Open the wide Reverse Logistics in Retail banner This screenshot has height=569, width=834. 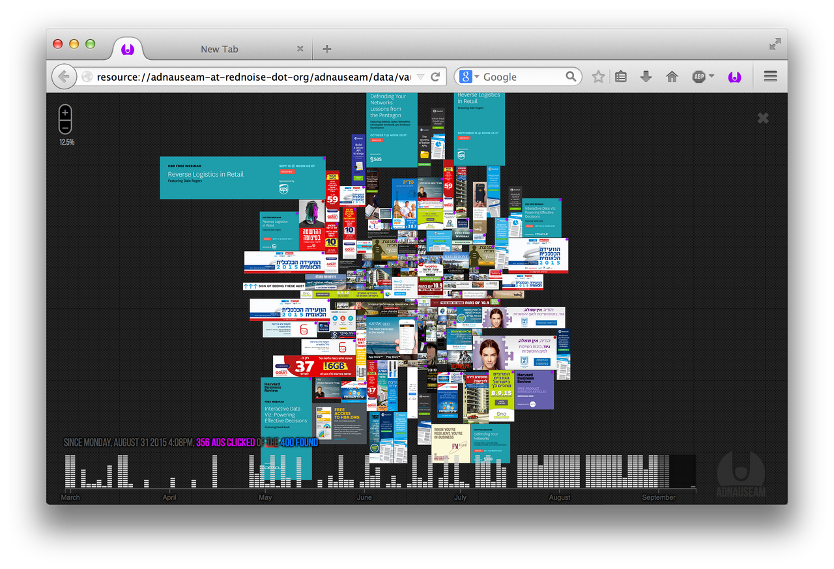[x=242, y=177]
